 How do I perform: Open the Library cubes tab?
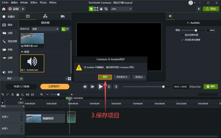click(45, 16)
